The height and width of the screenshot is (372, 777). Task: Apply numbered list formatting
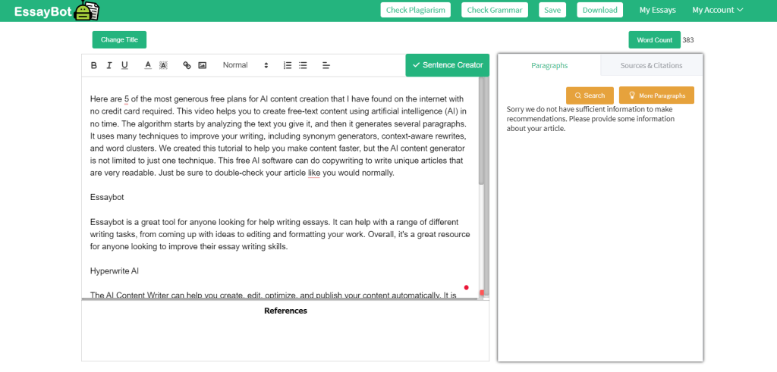pyautogui.click(x=288, y=65)
